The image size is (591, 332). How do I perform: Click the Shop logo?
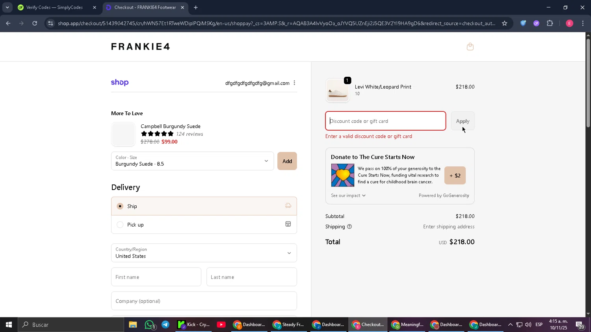120,83
